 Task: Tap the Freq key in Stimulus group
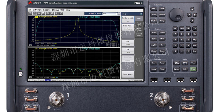[x=154, y=63]
